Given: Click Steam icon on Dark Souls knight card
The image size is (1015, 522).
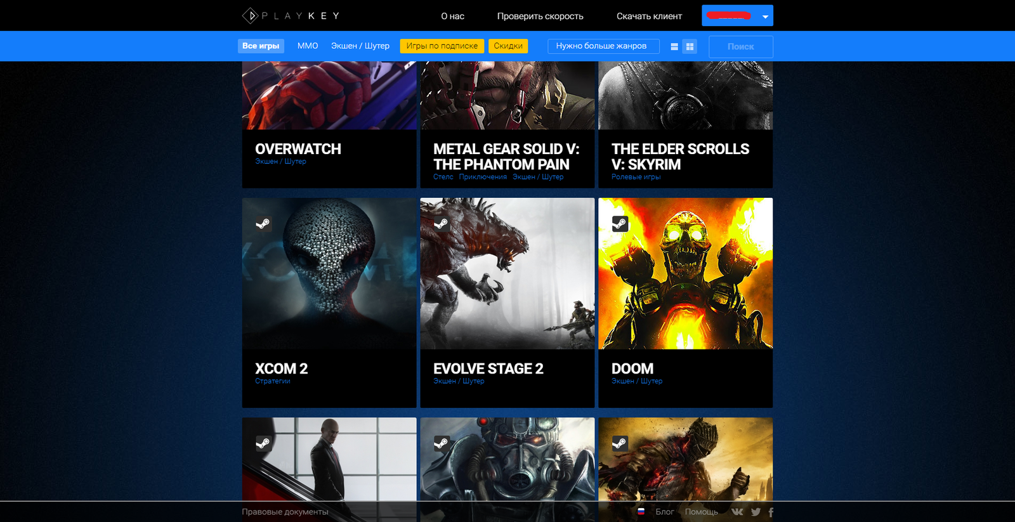Looking at the screenshot, I should click(620, 443).
